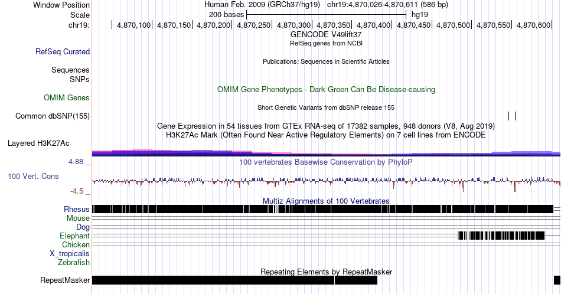Click the RefSeq genes from NCBI title

pyautogui.click(x=326, y=43)
